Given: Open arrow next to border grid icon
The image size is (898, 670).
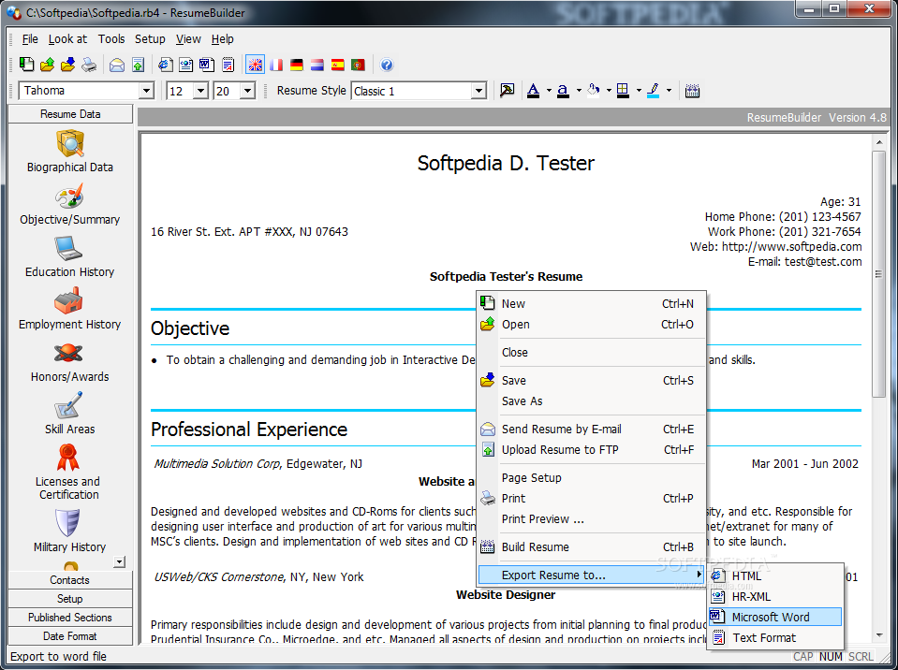Looking at the screenshot, I should [638, 91].
